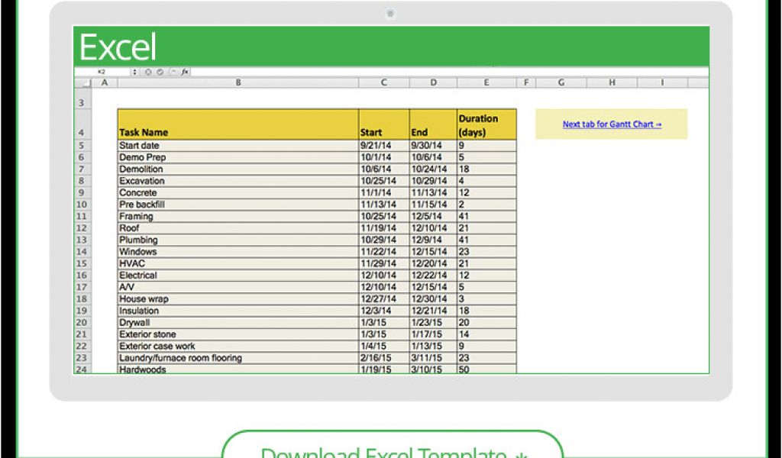
Task: Click the confirm entry icon in formula bar
Action: [160, 72]
